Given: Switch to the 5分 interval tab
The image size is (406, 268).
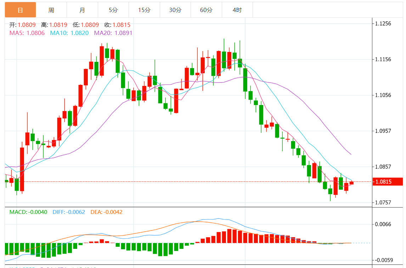Looking at the screenshot, I should 113,10.
